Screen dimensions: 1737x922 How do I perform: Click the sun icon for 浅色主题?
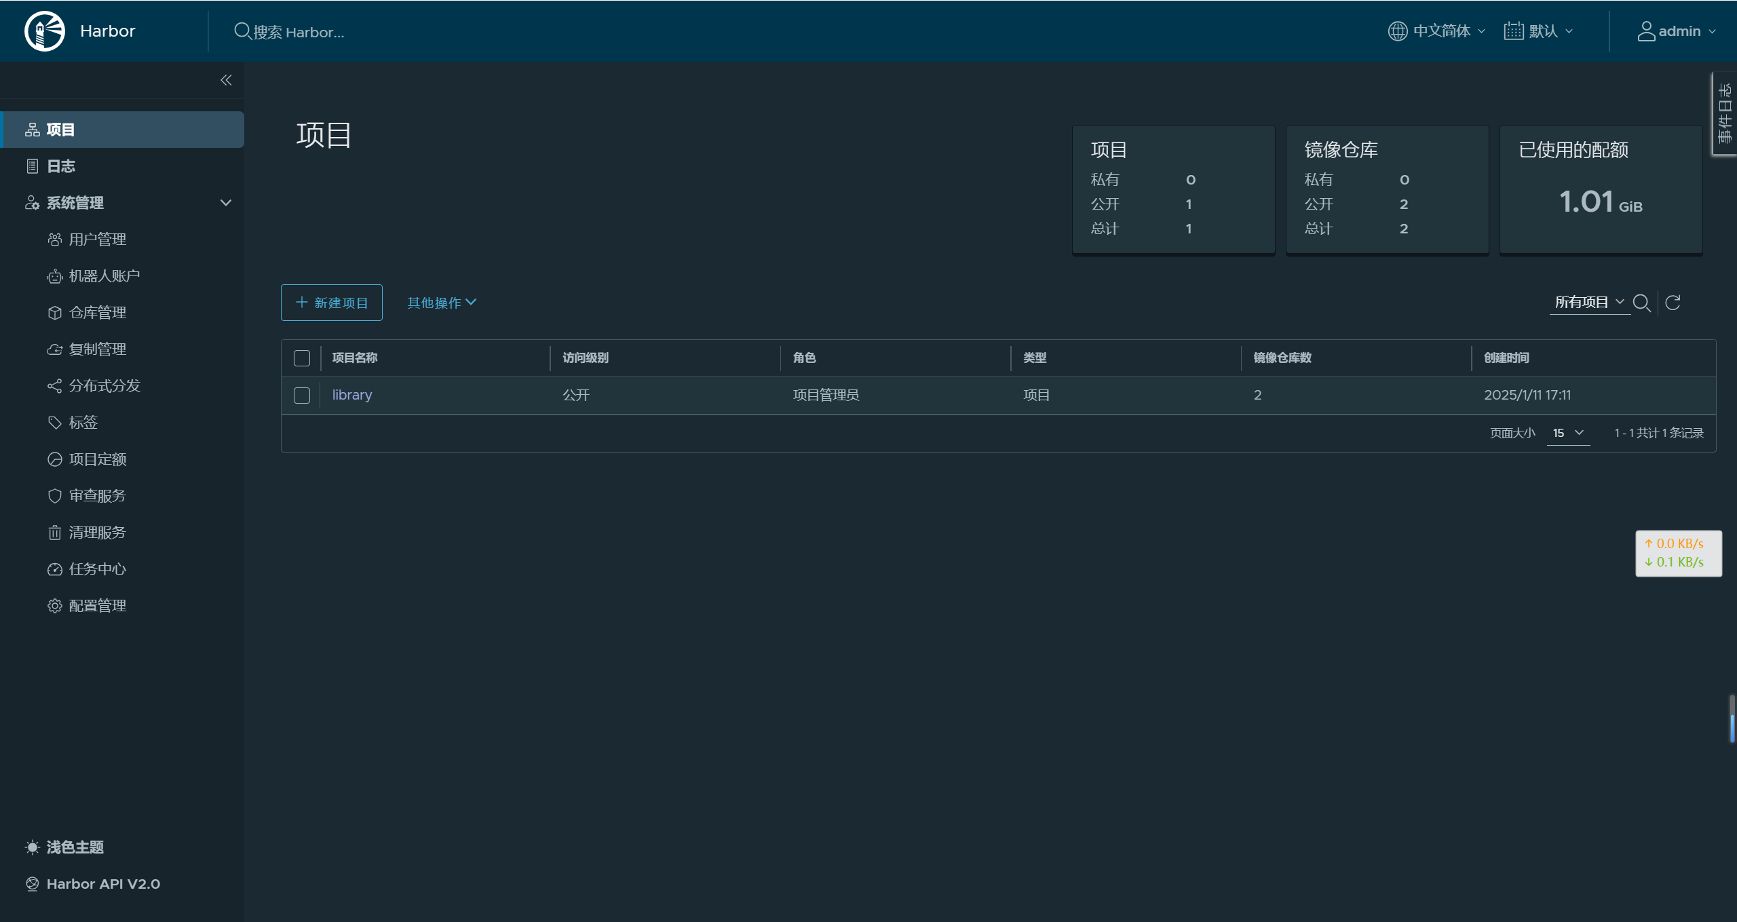tap(32, 847)
